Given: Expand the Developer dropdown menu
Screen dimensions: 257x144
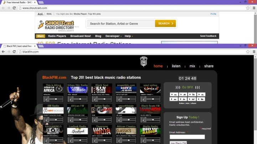Looking at the screenshot, I should [x=113, y=36].
